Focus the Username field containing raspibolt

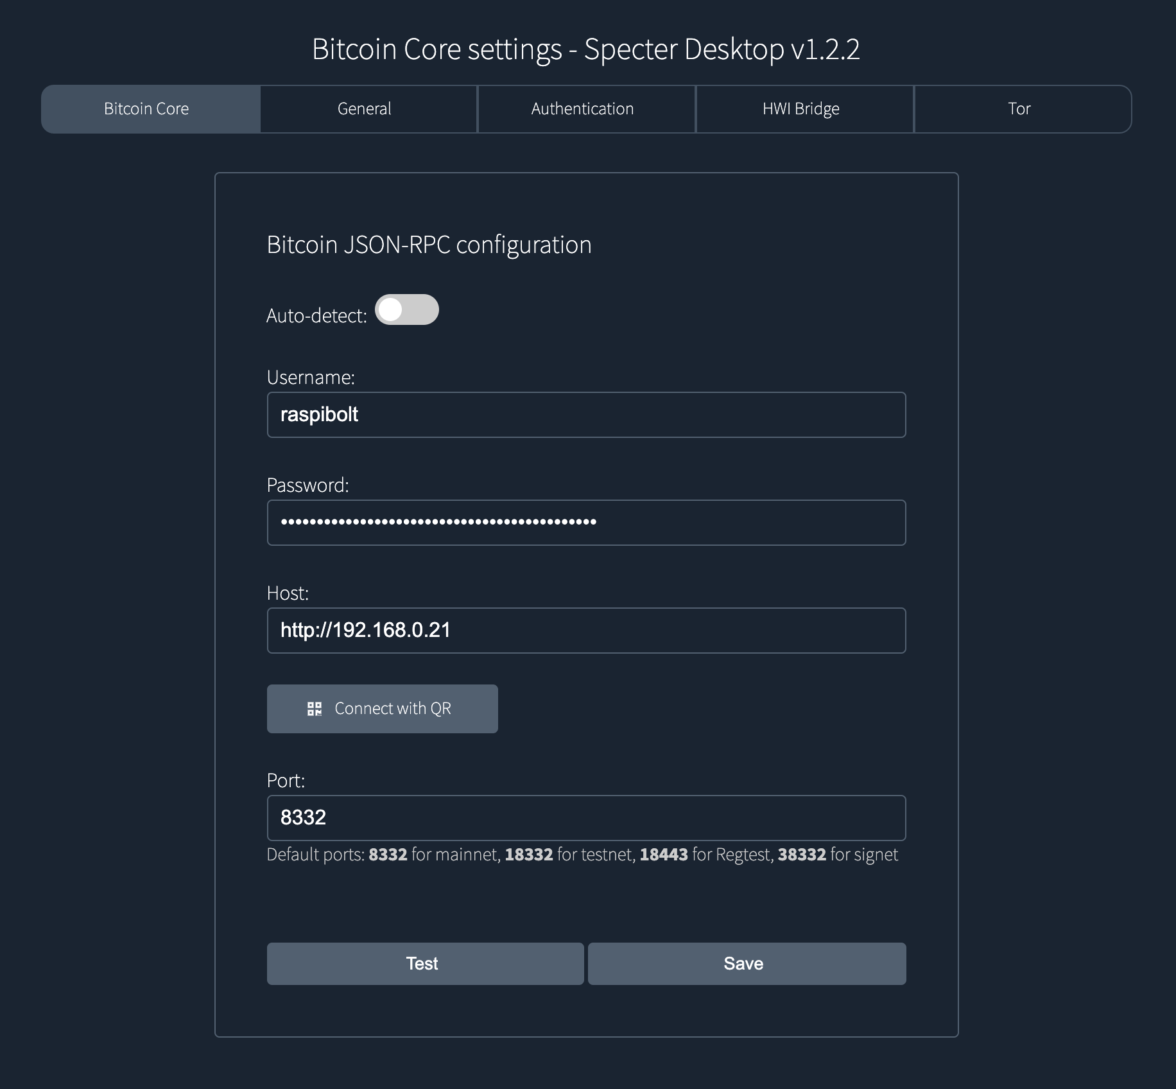tap(587, 415)
